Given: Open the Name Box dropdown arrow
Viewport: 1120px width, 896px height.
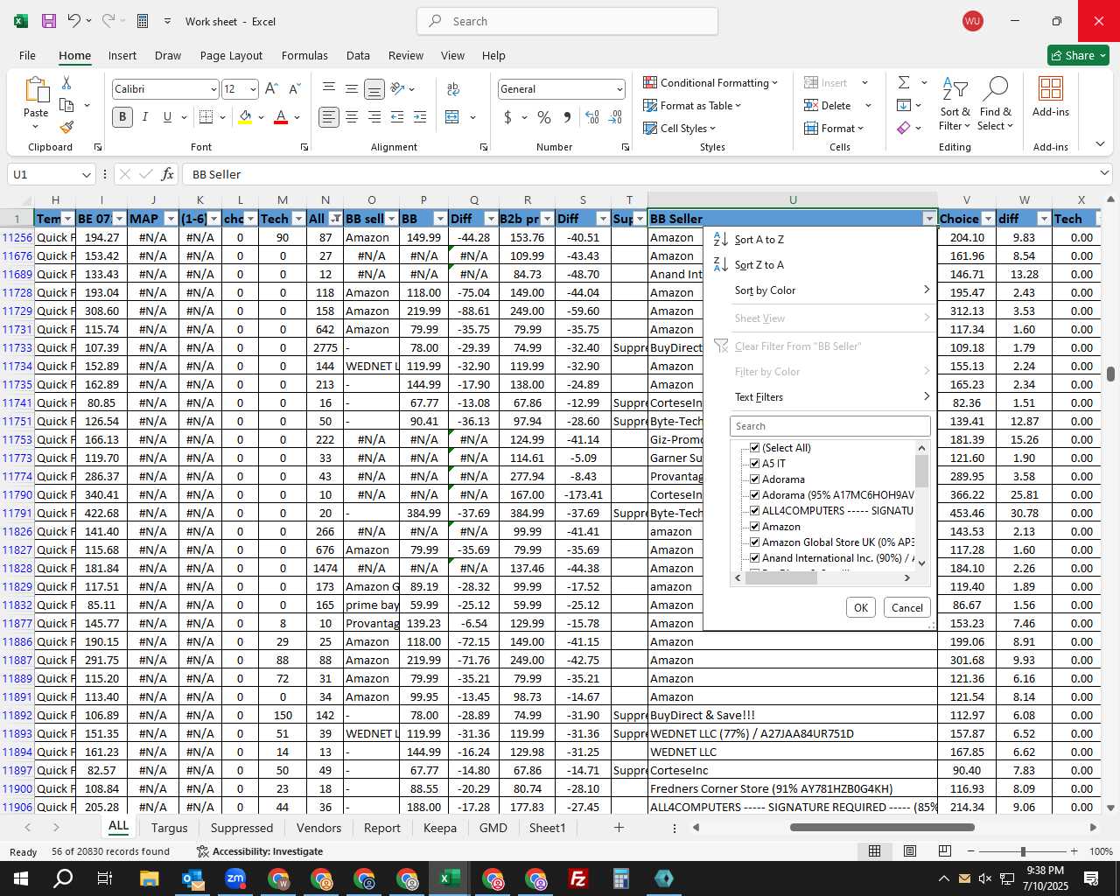Looking at the screenshot, I should coord(85,174).
